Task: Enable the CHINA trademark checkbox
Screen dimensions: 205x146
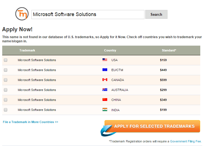Action: (6, 100)
